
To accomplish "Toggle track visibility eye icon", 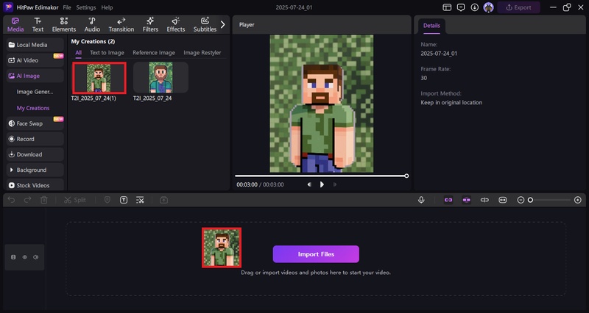I will click(x=25, y=257).
